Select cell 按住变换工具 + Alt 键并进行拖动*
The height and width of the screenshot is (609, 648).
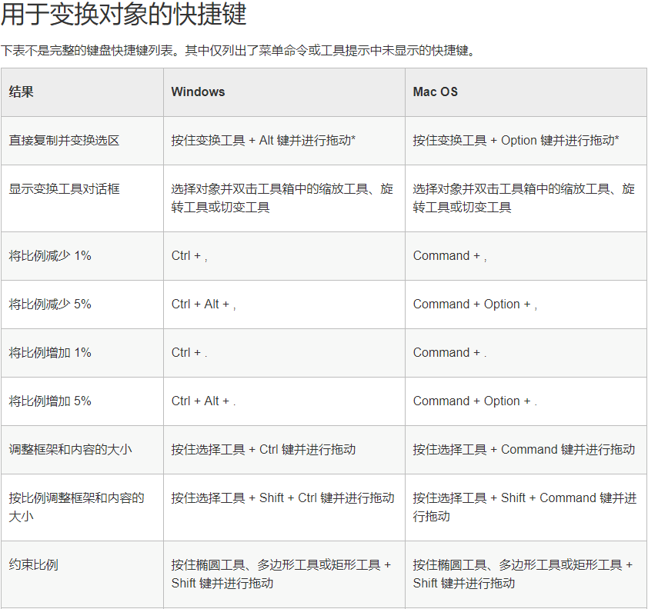(x=284, y=141)
